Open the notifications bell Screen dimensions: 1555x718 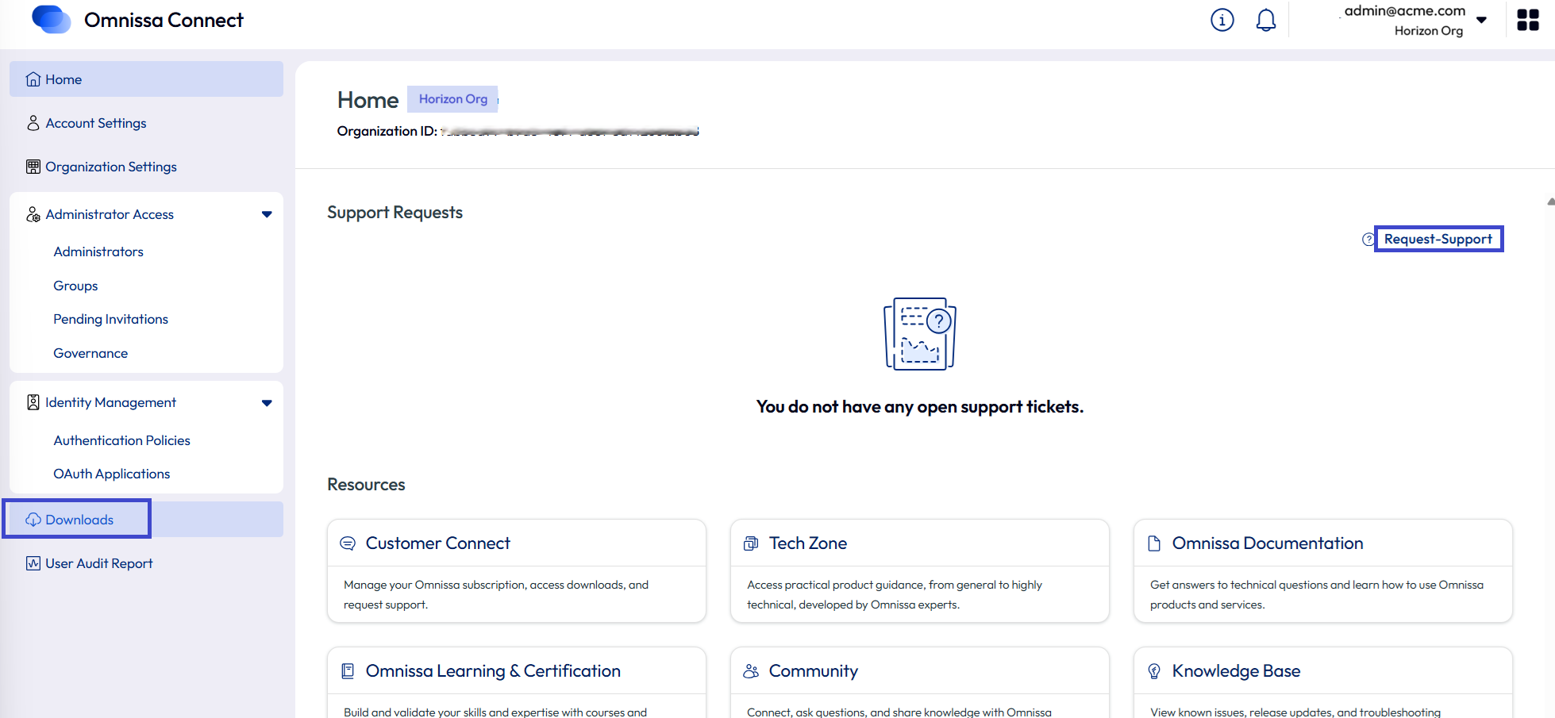(1266, 20)
